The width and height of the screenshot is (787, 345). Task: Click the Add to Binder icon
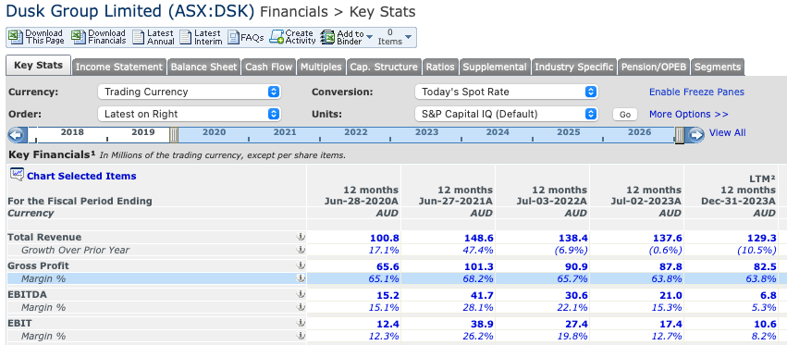tap(327, 37)
